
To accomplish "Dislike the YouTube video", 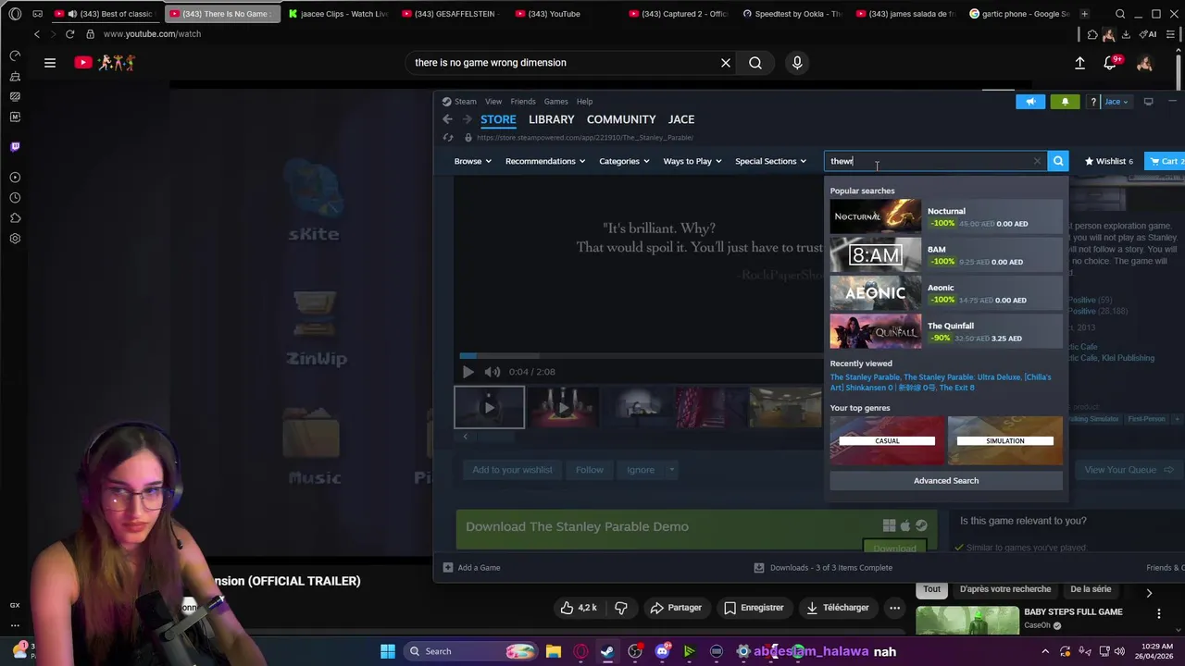I will [621, 608].
